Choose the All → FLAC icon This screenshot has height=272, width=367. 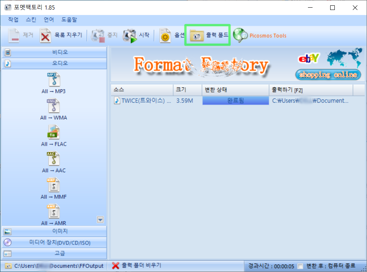tap(54, 132)
